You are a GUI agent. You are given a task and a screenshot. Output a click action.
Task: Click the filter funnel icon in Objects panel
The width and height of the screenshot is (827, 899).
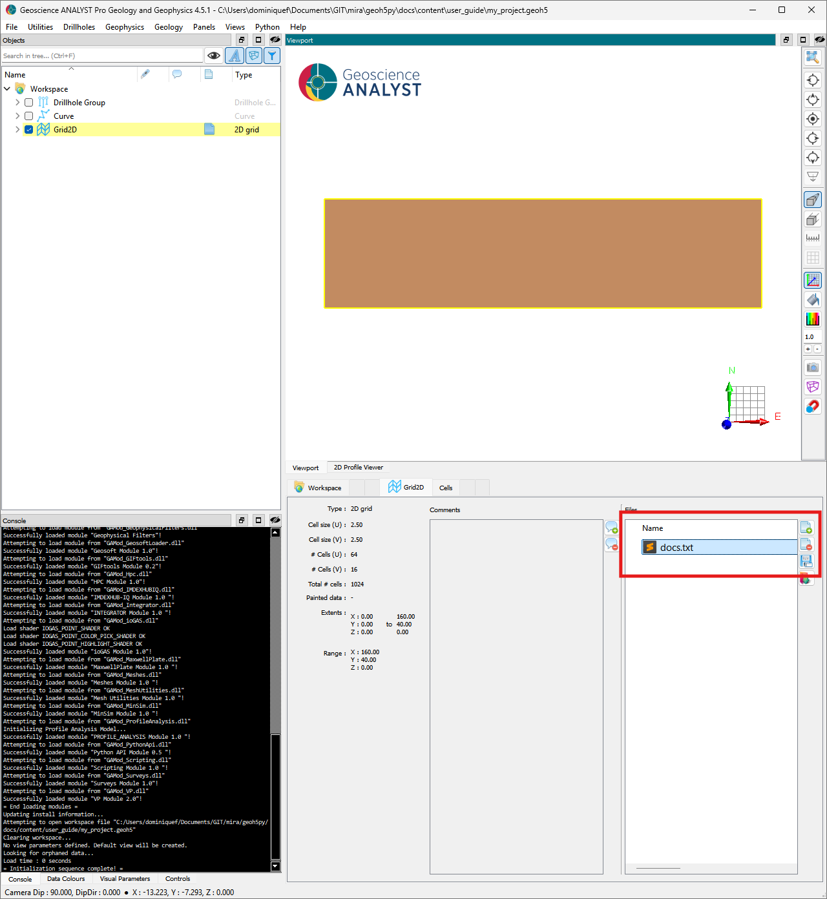272,56
